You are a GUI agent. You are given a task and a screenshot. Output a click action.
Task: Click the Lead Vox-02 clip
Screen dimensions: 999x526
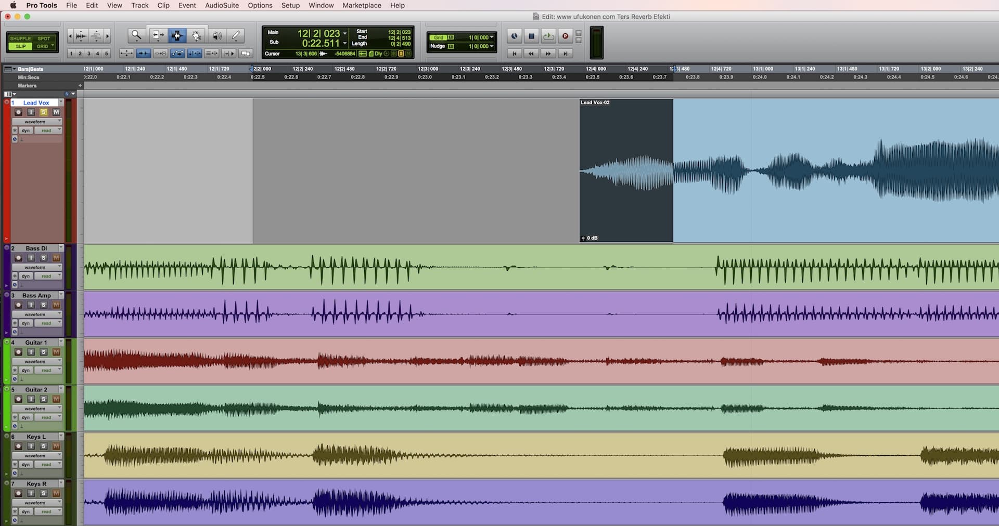coord(626,170)
